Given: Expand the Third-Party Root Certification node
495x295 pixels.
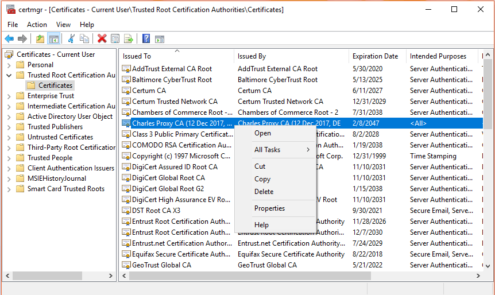Looking at the screenshot, I should [x=9, y=148].
